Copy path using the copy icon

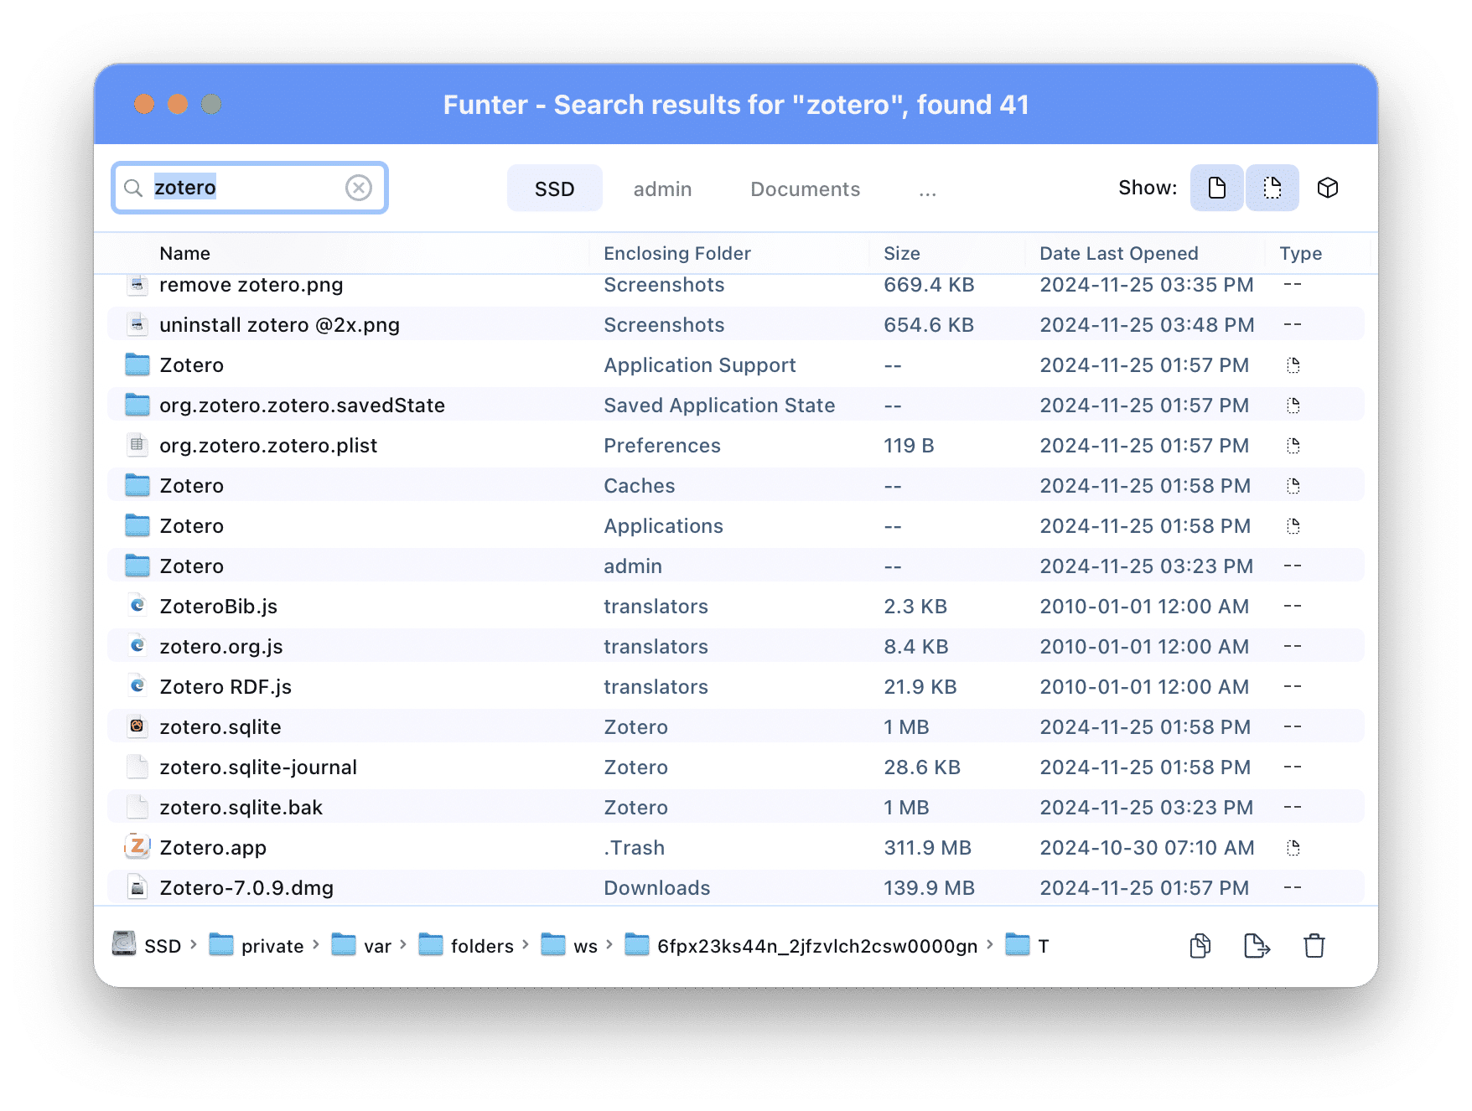click(1200, 946)
